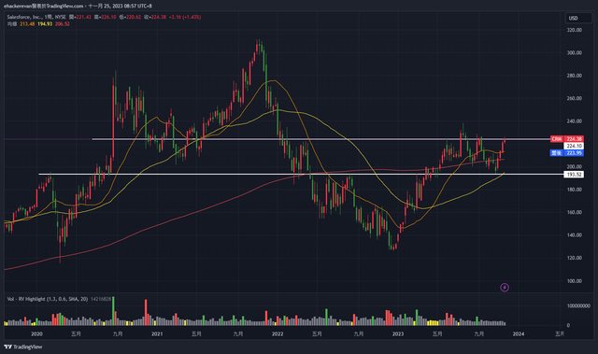Click the 320.00 price scale label
The image size is (598, 354).
coord(575,30)
